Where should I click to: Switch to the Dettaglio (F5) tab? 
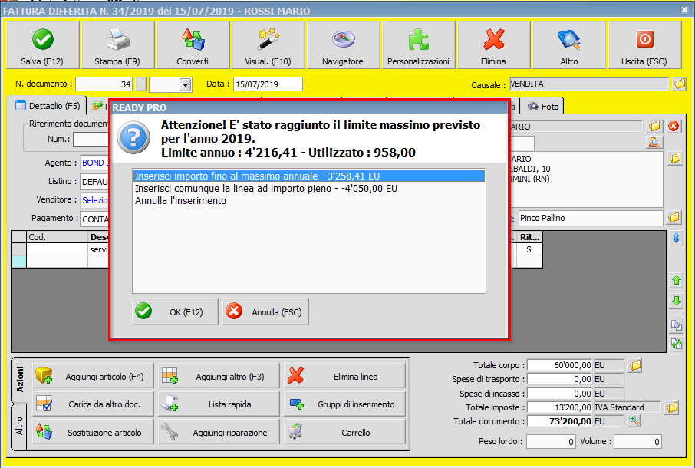point(48,106)
